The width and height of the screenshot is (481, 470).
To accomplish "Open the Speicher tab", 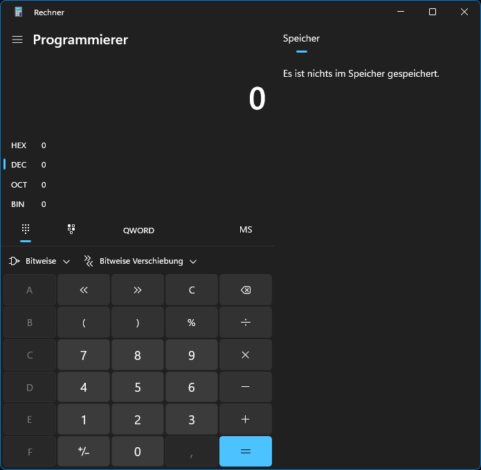I will tap(301, 39).
